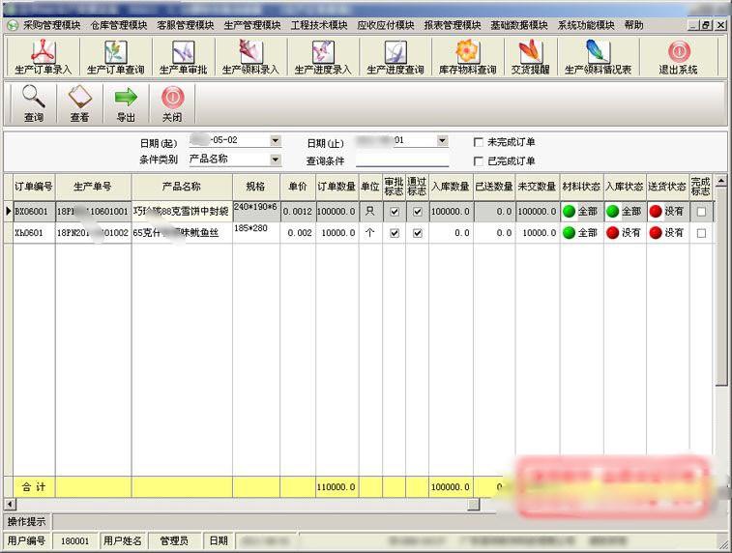
Task: Open 系统功能模块 menu
Action: tap(586, 25)
